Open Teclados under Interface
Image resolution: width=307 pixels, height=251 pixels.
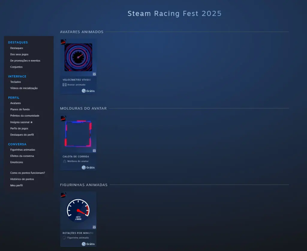point(16,82)
